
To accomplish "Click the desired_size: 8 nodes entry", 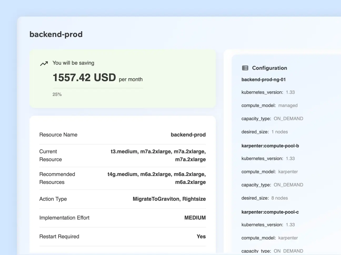I will (x=265, y=198).
